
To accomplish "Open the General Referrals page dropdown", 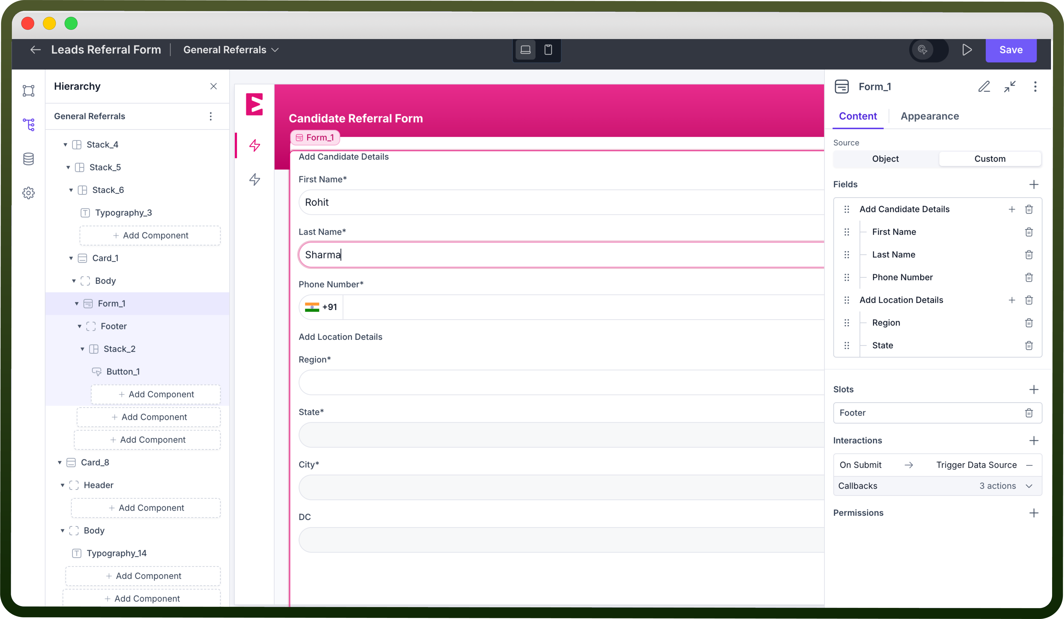I will point(231,50).
